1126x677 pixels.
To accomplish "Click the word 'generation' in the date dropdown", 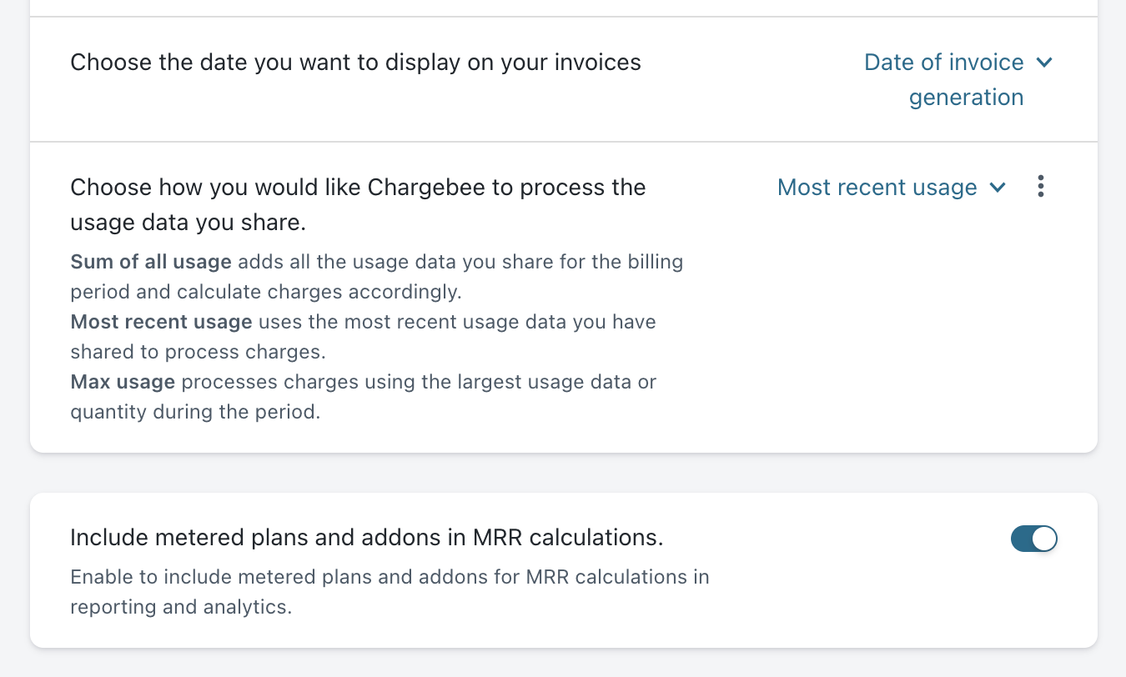I will [966, 98].
